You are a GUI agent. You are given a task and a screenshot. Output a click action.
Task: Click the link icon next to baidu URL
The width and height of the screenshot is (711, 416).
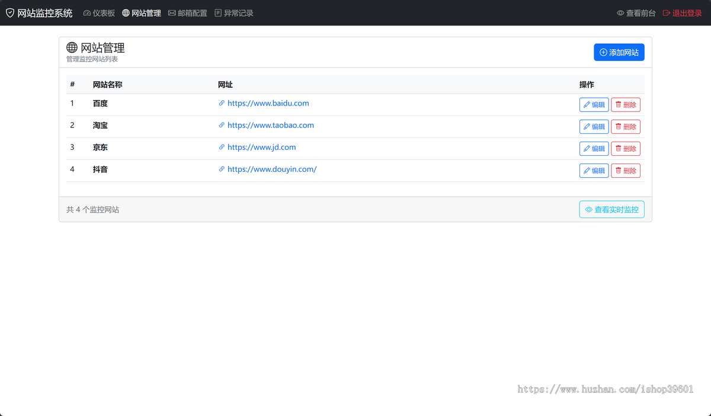click(222, 103)
